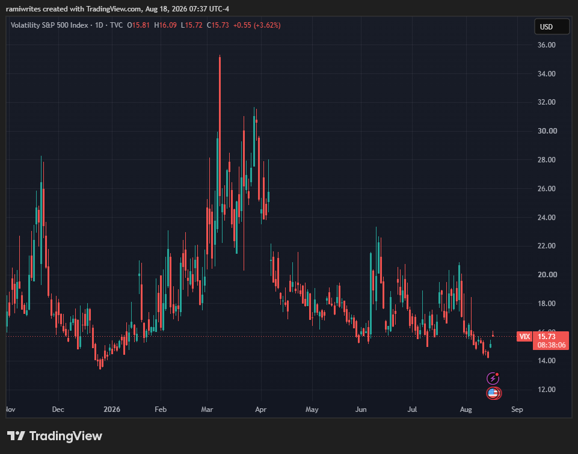Click the low value L15.72
Viewport: 578px width, 454px height.
pyautogui.click(x=192, y=25)
